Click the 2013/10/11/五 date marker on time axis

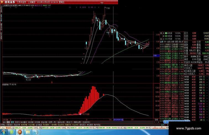tap(118, 120)
